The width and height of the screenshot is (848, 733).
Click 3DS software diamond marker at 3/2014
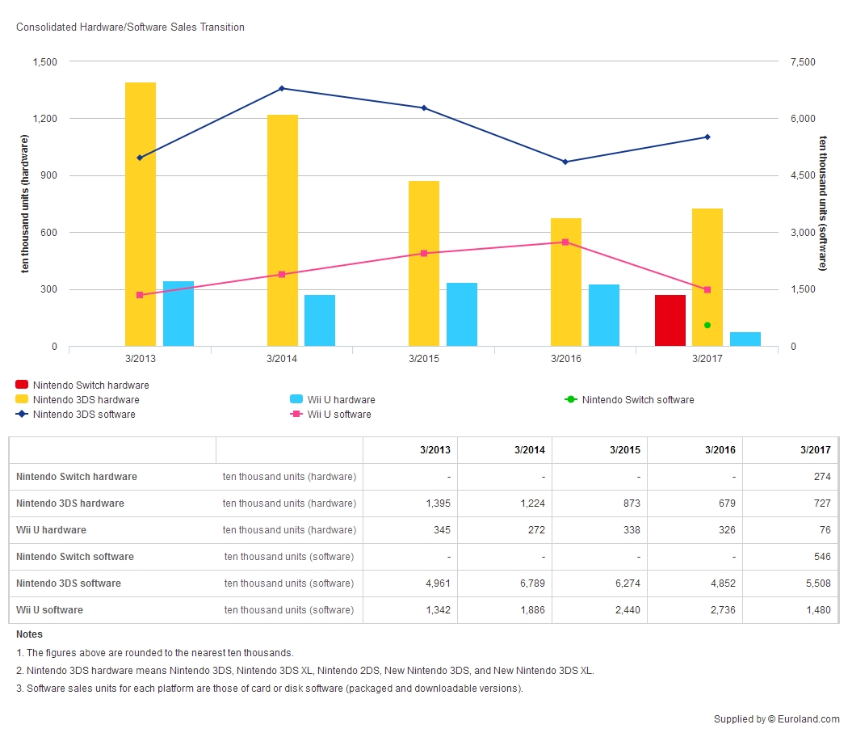point(282,88)
